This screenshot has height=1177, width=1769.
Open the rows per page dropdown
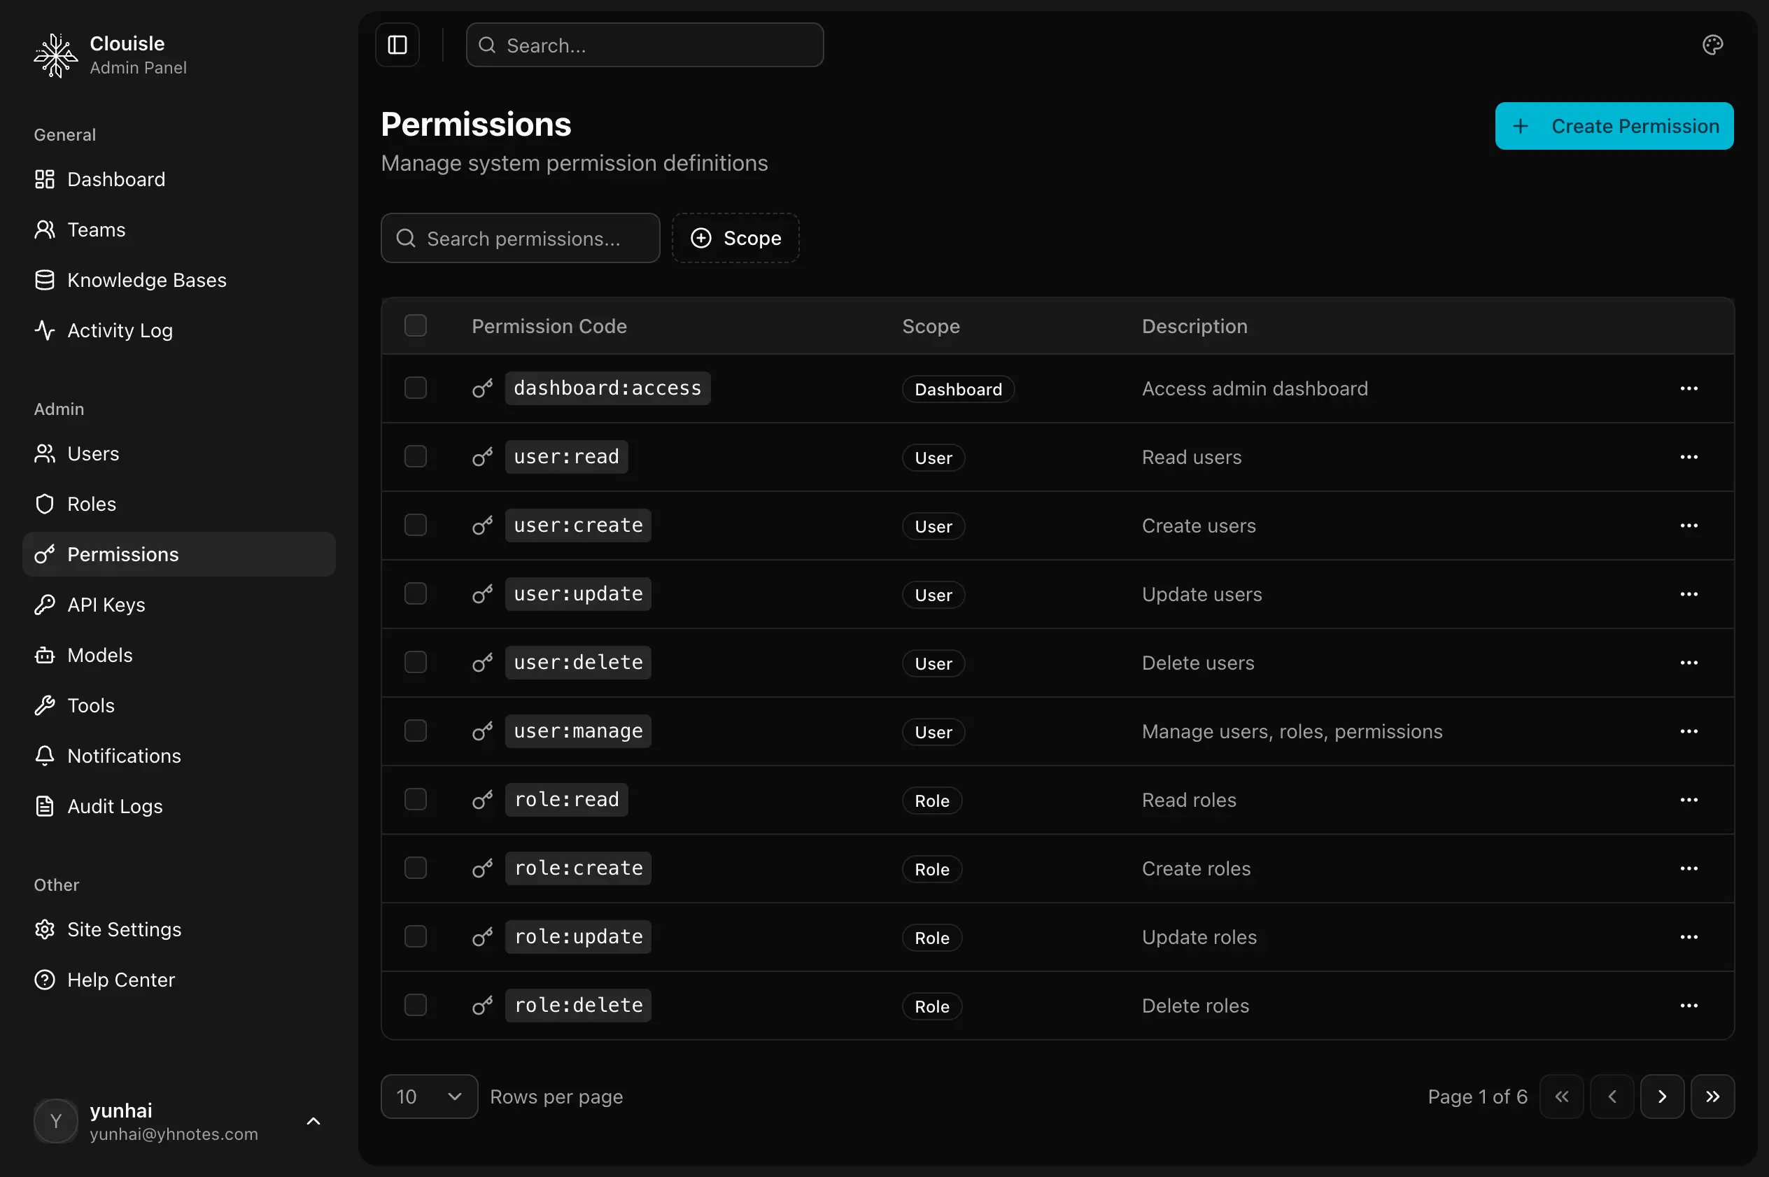(x=428, y=1096)
